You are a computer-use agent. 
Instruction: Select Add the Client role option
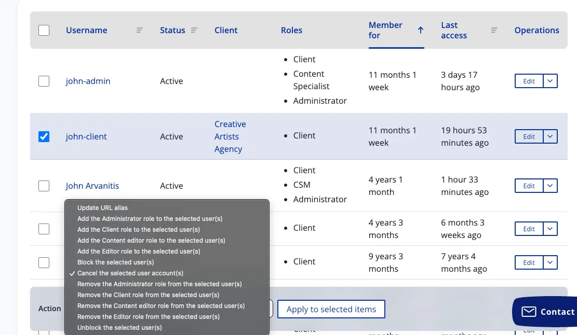tap(167, 230)
